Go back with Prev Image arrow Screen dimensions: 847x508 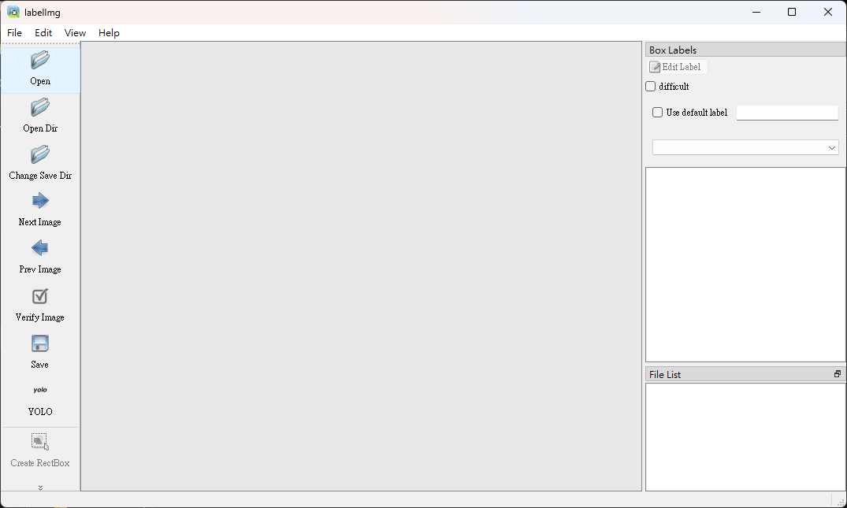(40, 249)
